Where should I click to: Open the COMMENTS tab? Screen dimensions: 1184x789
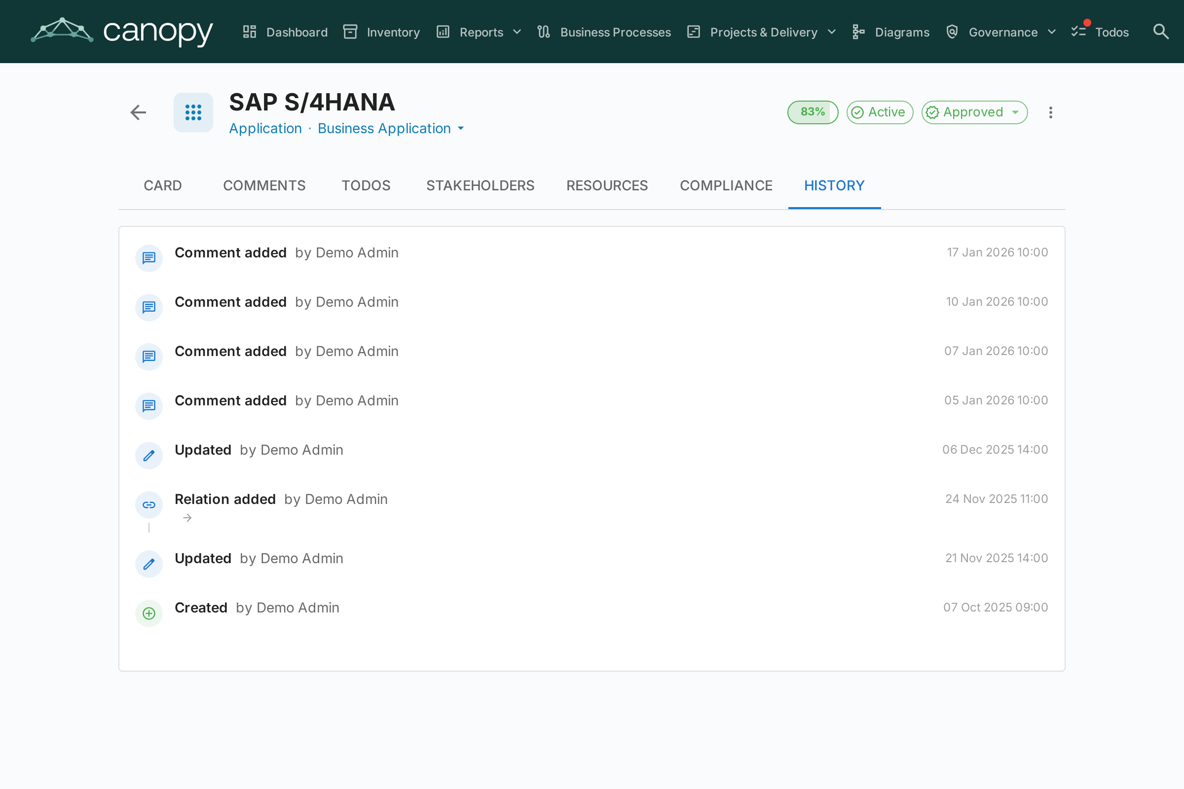click(x=264, y=186)
